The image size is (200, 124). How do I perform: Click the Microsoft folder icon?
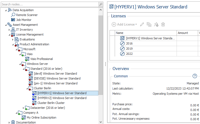[20, 49]
